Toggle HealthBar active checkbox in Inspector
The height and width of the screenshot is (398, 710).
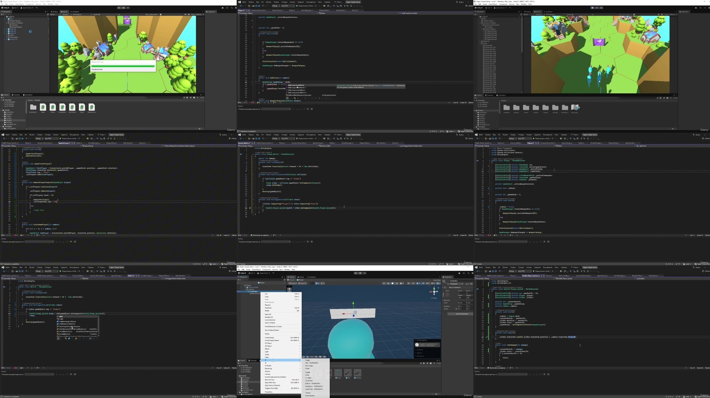point(448,281)
